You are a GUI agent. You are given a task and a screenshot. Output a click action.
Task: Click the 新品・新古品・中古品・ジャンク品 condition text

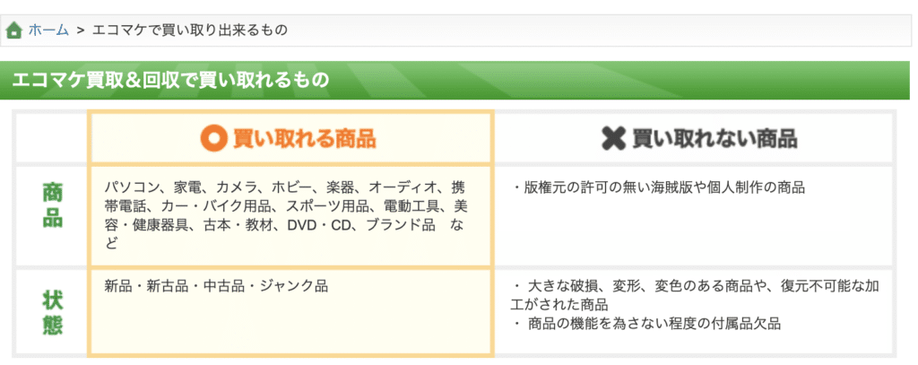216,286
